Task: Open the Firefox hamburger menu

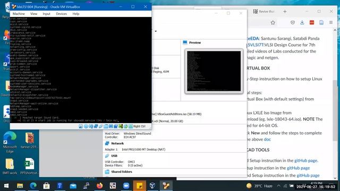Action: point(331,22)
